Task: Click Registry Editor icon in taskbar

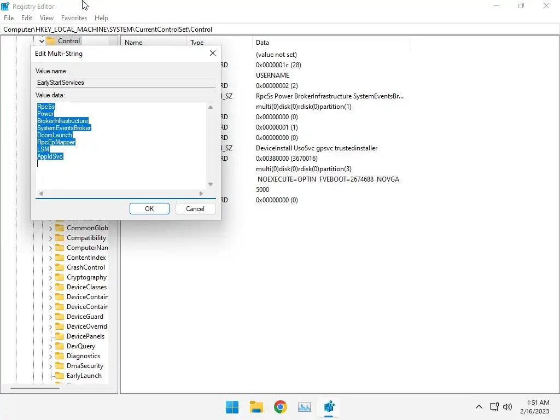Action: [x=329, y=407]
